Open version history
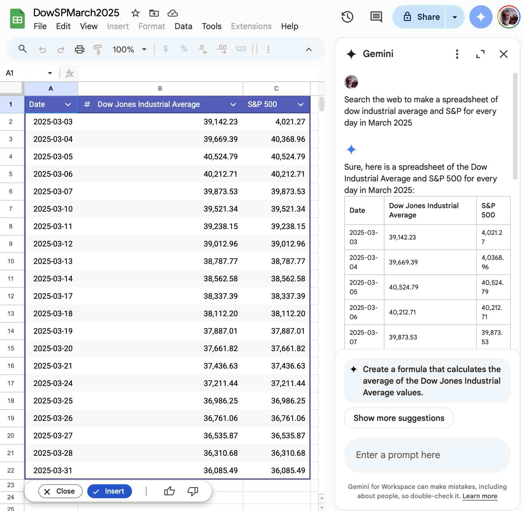The height and width of the screenshot is (511, 524). pyautogui.click(x=348, y=17)
